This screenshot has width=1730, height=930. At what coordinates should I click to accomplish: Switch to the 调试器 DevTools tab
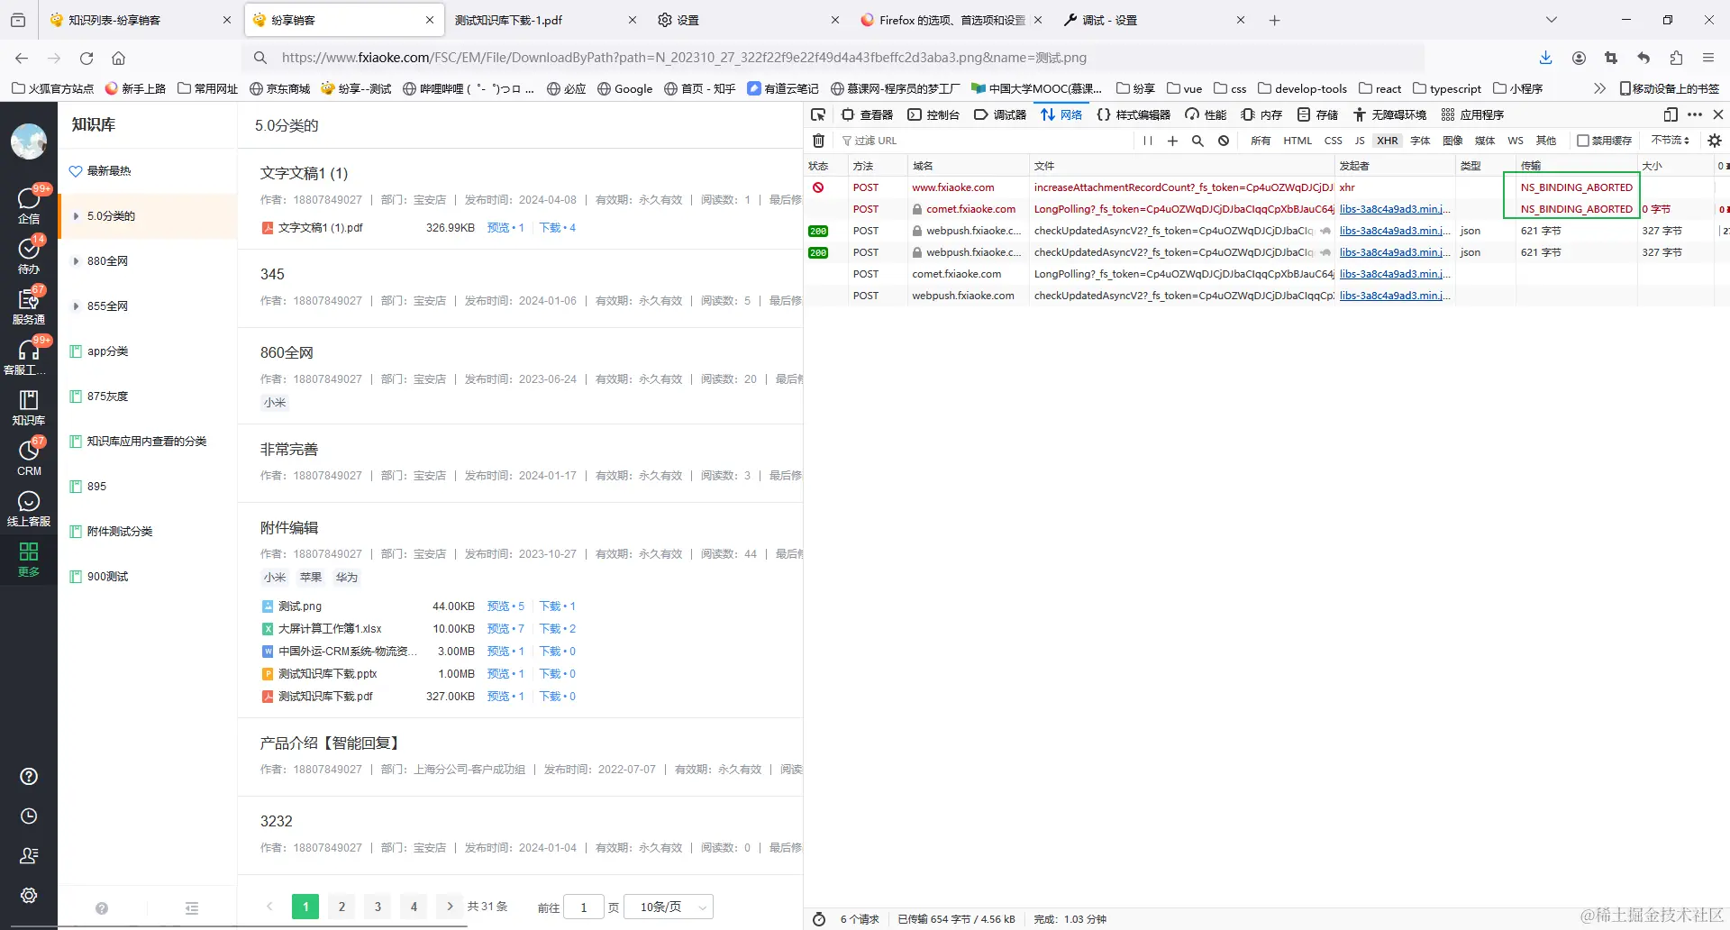click(x=1000, y=114)
